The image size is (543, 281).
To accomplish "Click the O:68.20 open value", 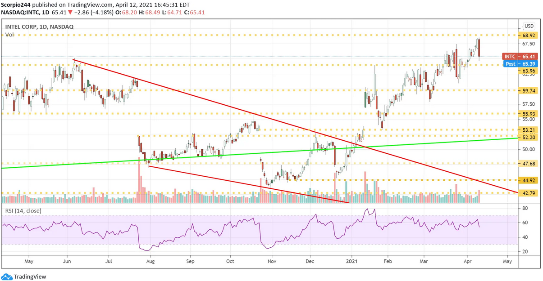I will 125,13.
